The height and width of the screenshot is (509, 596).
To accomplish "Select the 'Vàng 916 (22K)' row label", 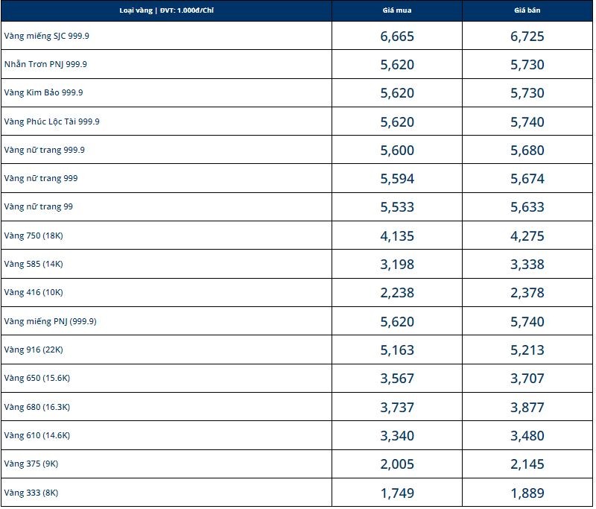I will 34,350.
